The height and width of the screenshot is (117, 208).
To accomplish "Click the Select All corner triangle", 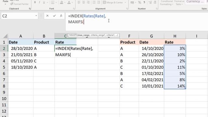I will click(5, 36).
